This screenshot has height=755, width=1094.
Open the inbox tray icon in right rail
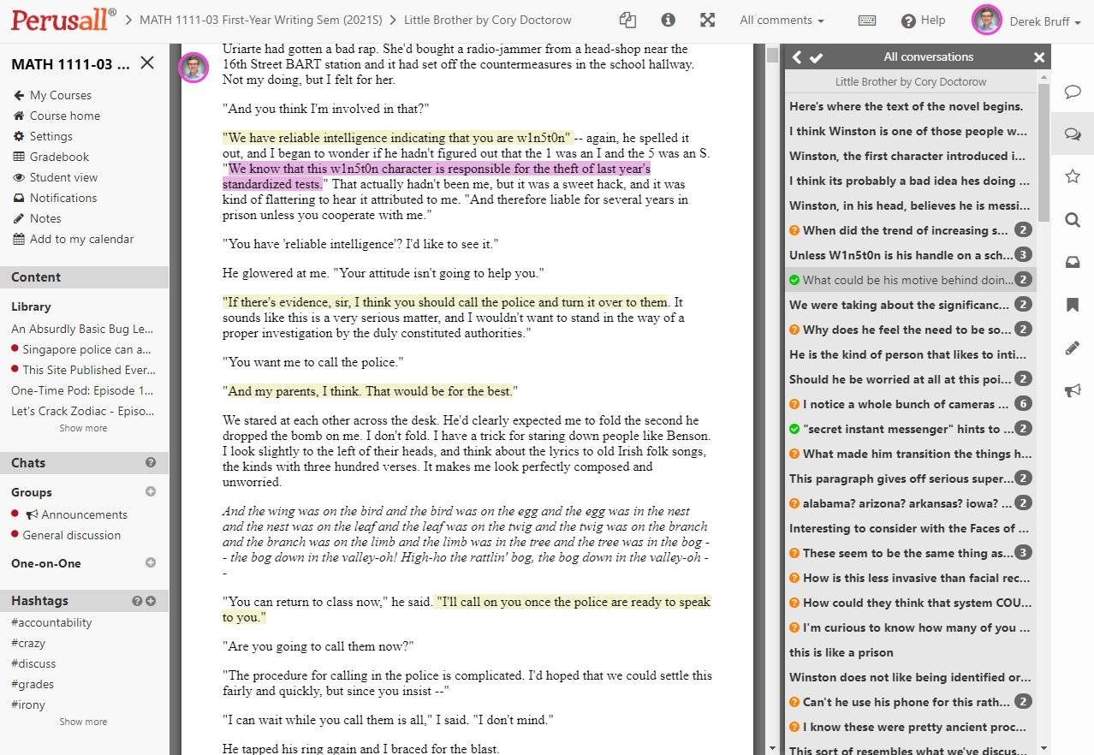coord(1072,263)
